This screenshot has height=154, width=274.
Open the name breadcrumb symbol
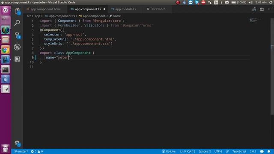115,16
